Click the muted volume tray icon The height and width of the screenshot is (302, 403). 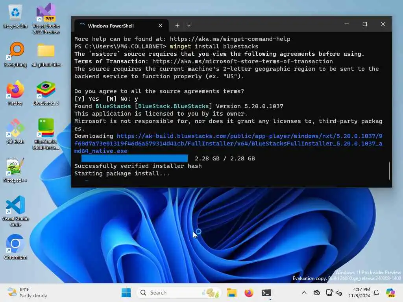339,293
